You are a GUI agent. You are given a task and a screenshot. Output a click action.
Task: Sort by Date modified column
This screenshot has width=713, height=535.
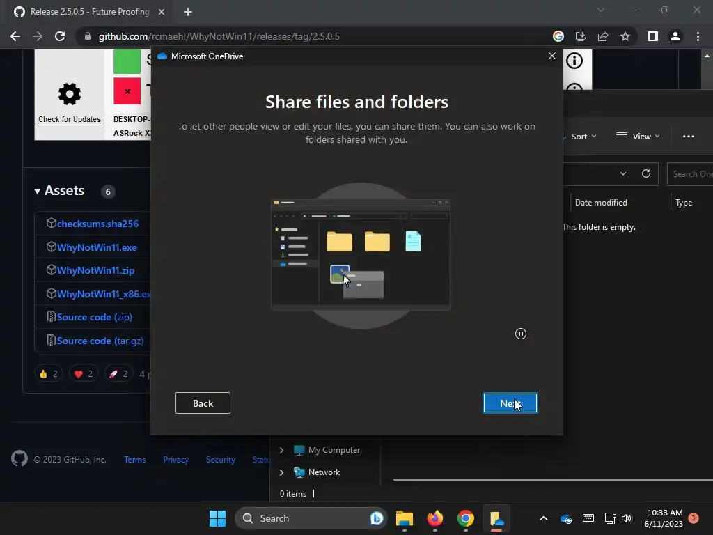point(601,203)
